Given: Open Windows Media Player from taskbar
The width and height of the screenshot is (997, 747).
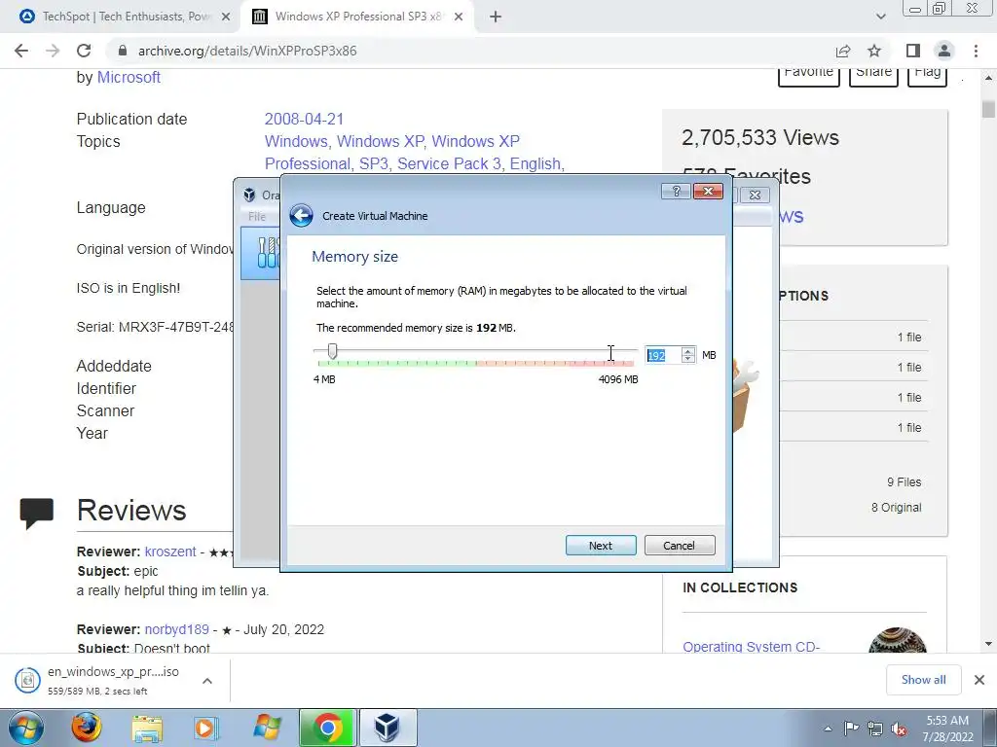Looking at the screenshot, I should click(205, 728).
